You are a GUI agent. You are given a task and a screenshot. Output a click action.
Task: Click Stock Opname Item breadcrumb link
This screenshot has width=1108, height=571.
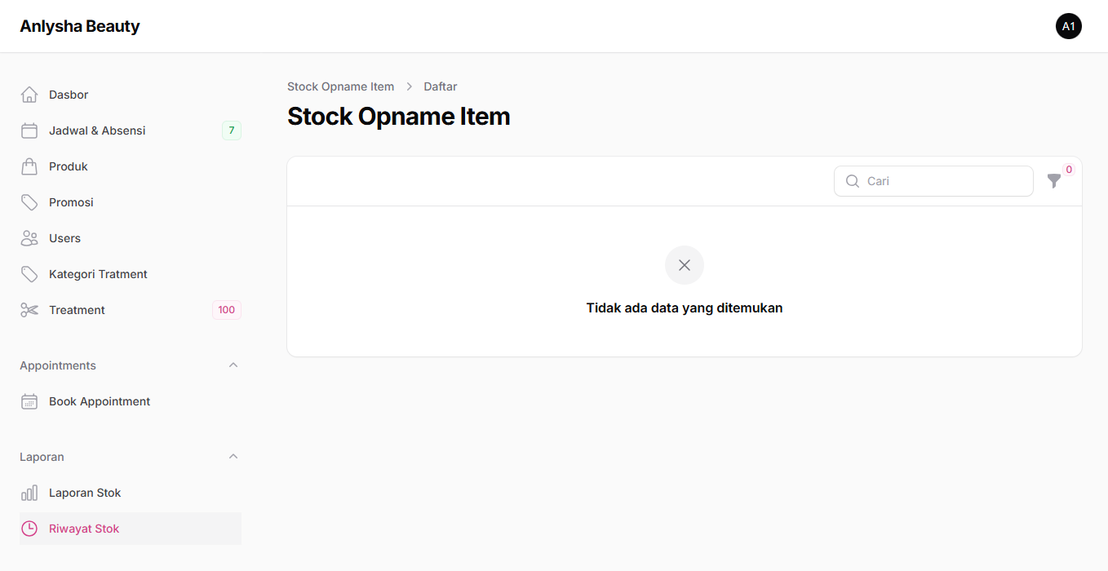(x=340, y=86)
